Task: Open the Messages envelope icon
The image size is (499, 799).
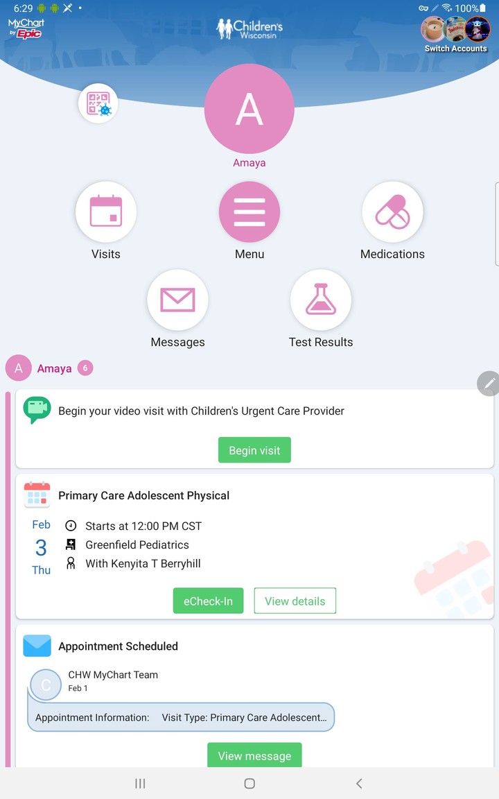Action: (177, 300)
